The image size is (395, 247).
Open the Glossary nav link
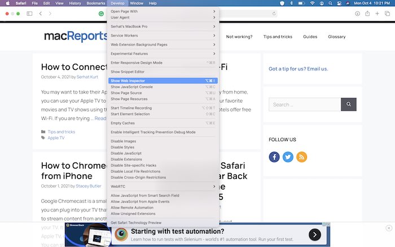point(337,37)
